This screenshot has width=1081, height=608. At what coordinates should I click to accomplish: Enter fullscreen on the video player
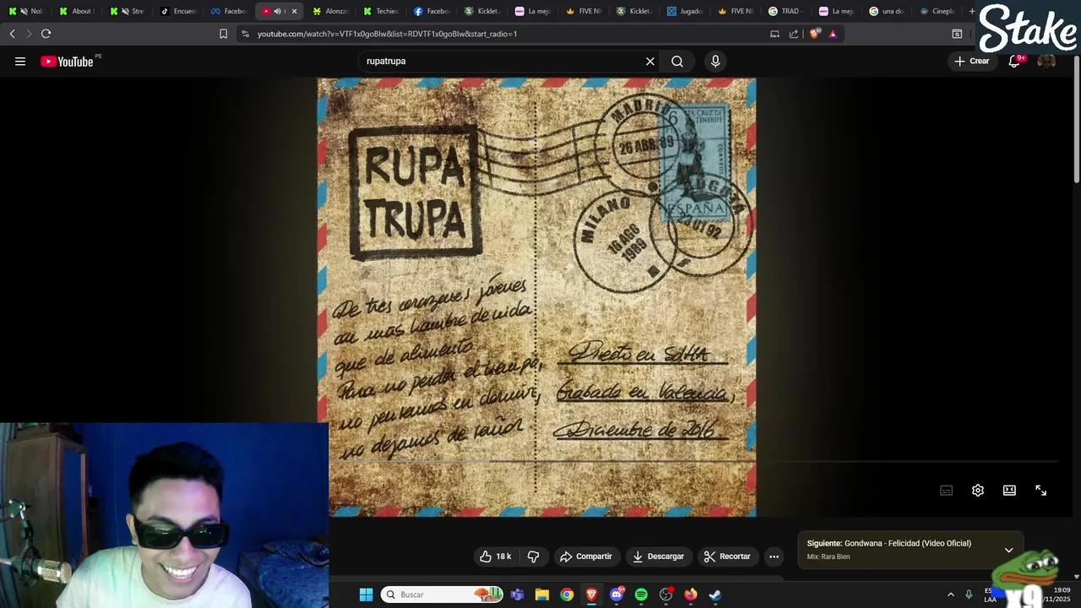(x=1041, y=491)
